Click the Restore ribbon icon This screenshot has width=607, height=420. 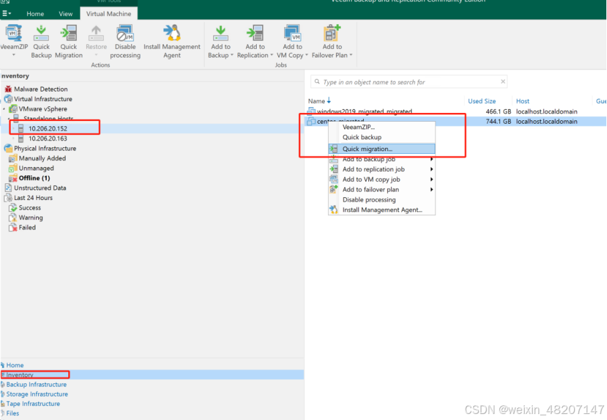click(96, 33)
